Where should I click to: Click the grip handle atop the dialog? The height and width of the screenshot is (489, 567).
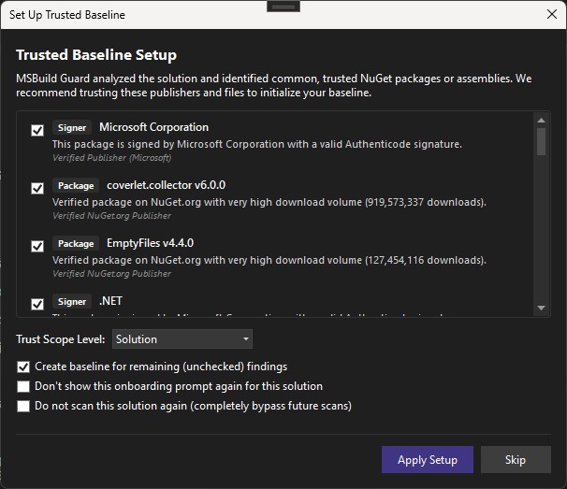tap(283, 7)
